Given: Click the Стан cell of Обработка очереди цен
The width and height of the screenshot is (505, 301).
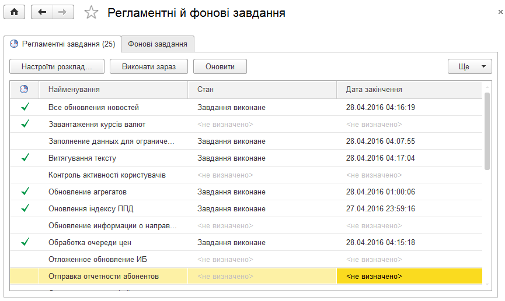Looking at the screenshot, I should [x=262, y=243].
